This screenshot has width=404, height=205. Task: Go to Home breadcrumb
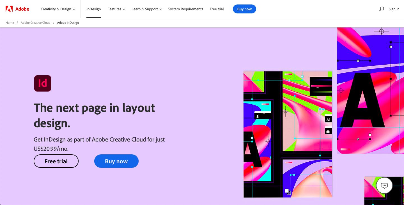click(x=10, y=23)
